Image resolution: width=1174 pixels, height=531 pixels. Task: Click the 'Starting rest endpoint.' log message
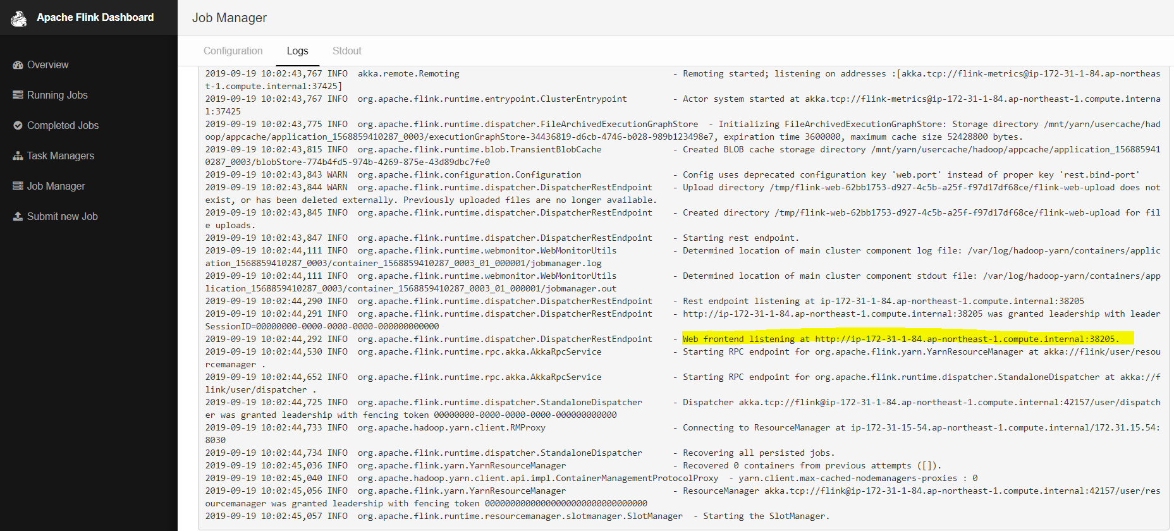(741, 238)
